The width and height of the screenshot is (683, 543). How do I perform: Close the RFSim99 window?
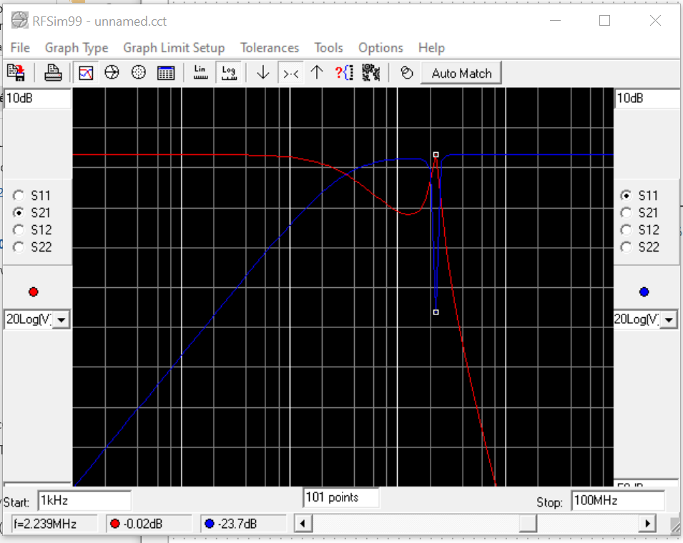pyautogui.click(x=655, y=21)
